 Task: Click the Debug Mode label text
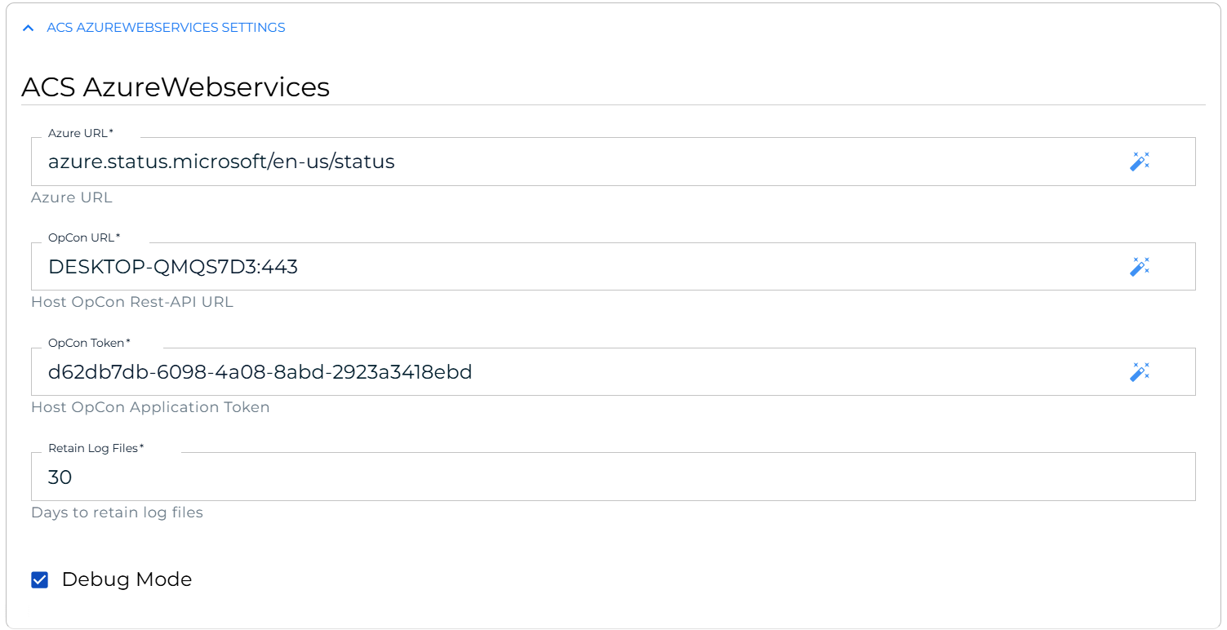(x=127, y=579)
